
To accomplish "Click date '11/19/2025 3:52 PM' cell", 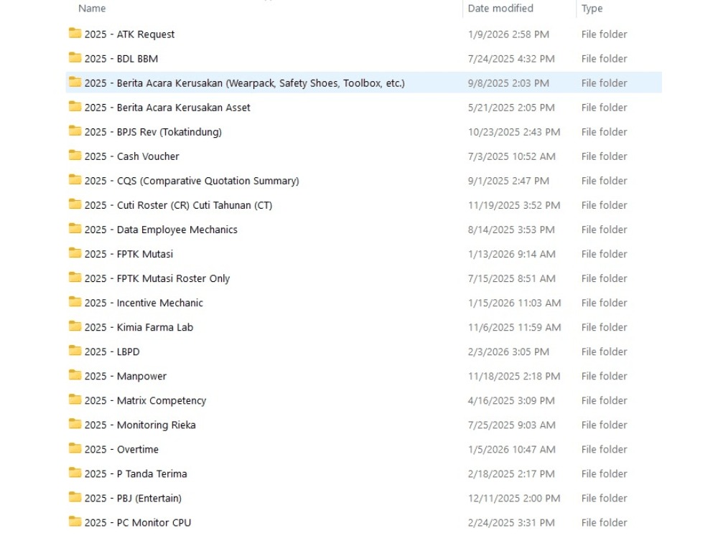I will coord(514,205).
